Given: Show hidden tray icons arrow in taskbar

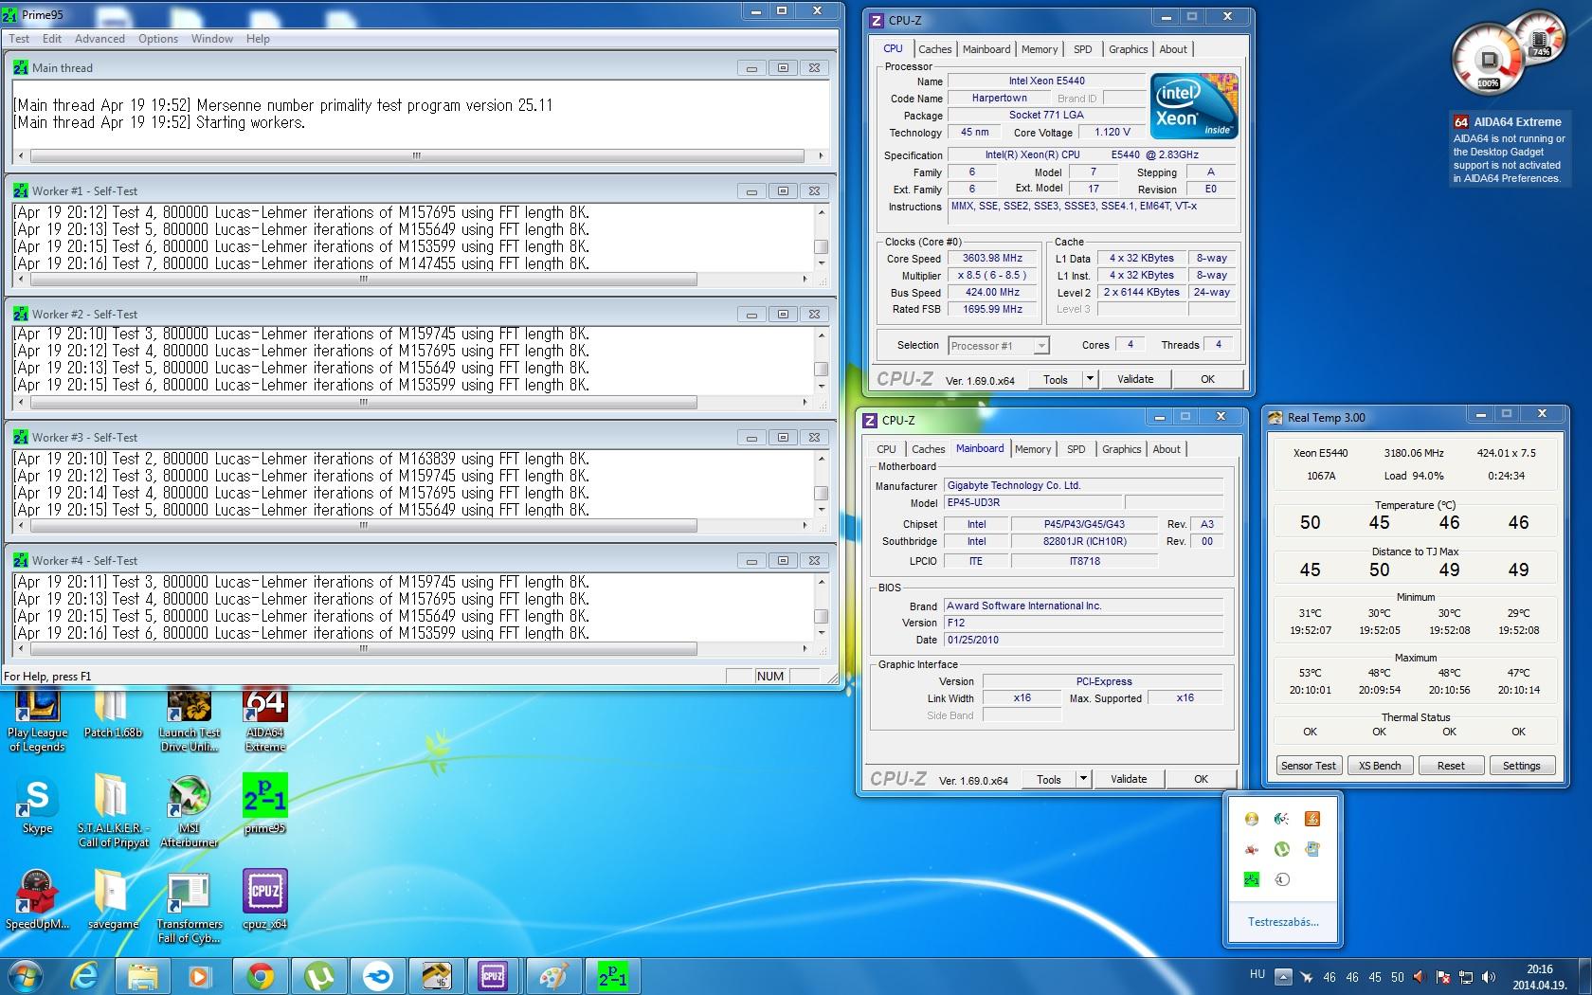Looking at the screenshot, I should pyautogui.click(x=1282, y=977).
